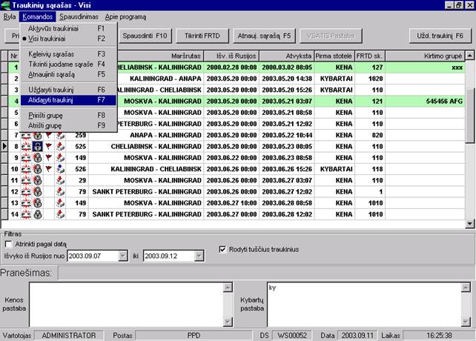Click the padlock icon in row 13
The width and height of the screenshot is (476, 341).
37,203
